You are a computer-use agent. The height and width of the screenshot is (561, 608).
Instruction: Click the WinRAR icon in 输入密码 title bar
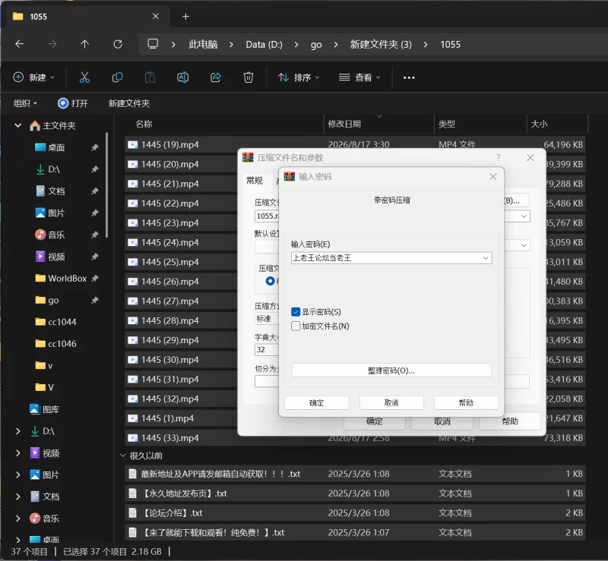coord(290,177)
